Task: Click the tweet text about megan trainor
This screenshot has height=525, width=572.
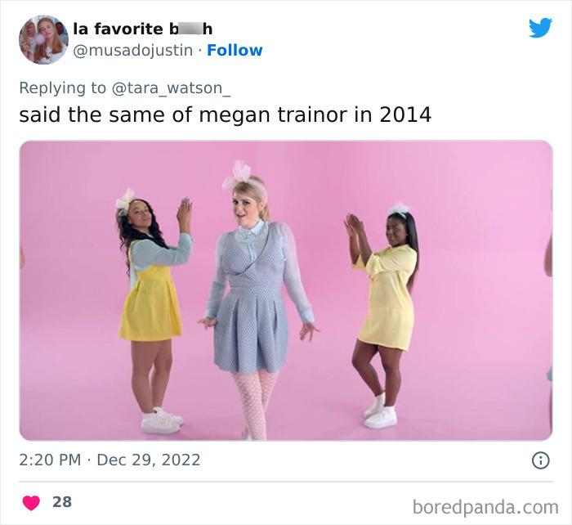Action: coord(225,114)
